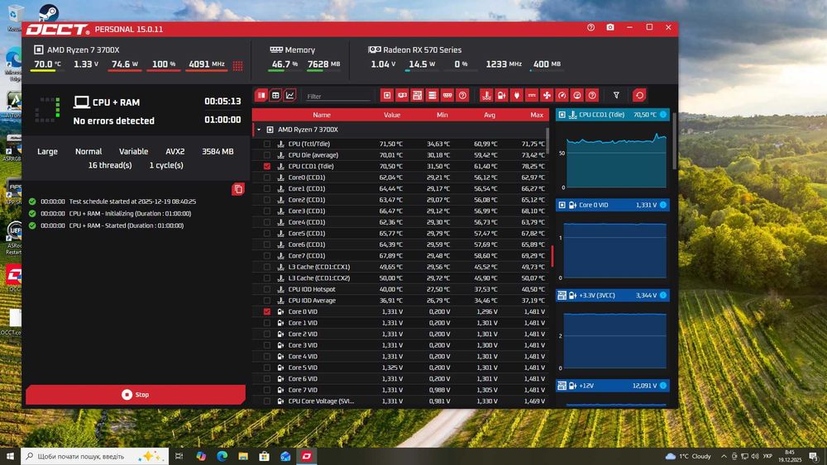
Task: Check the Core7 (CCD1) checkbox
Action: [267, 255]
